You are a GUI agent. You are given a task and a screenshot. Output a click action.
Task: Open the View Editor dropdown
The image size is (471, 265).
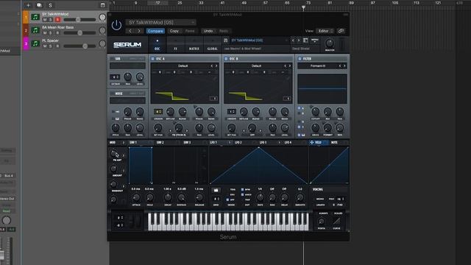pyautogui.click(x=325, y=31)
